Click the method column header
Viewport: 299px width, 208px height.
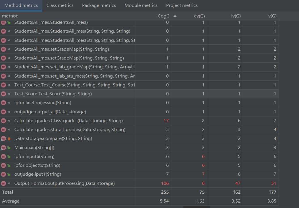(10, 16)
